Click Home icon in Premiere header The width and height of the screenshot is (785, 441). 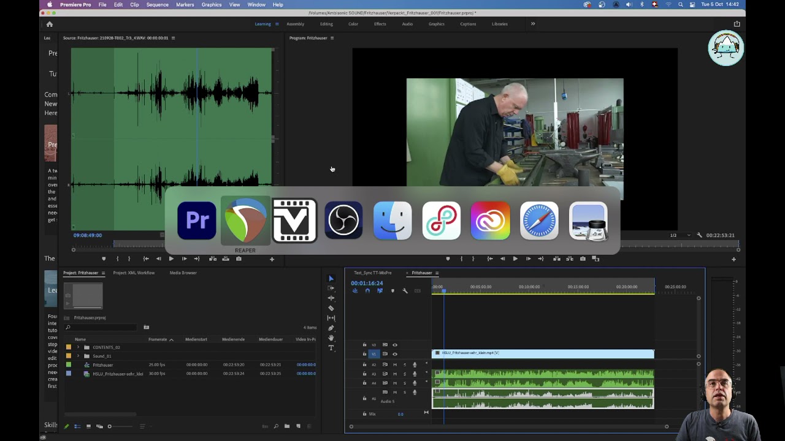[50, 24]
